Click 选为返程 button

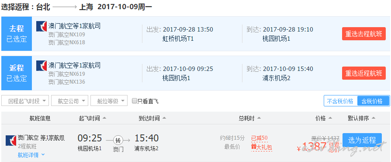pos(362,140)
